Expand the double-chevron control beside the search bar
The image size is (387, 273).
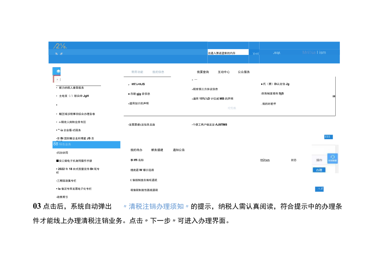pos(255,53)
